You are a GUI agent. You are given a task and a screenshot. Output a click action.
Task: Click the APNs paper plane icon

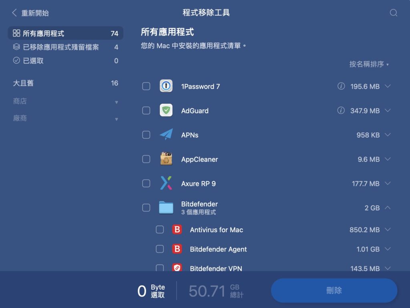click(166, 135)
